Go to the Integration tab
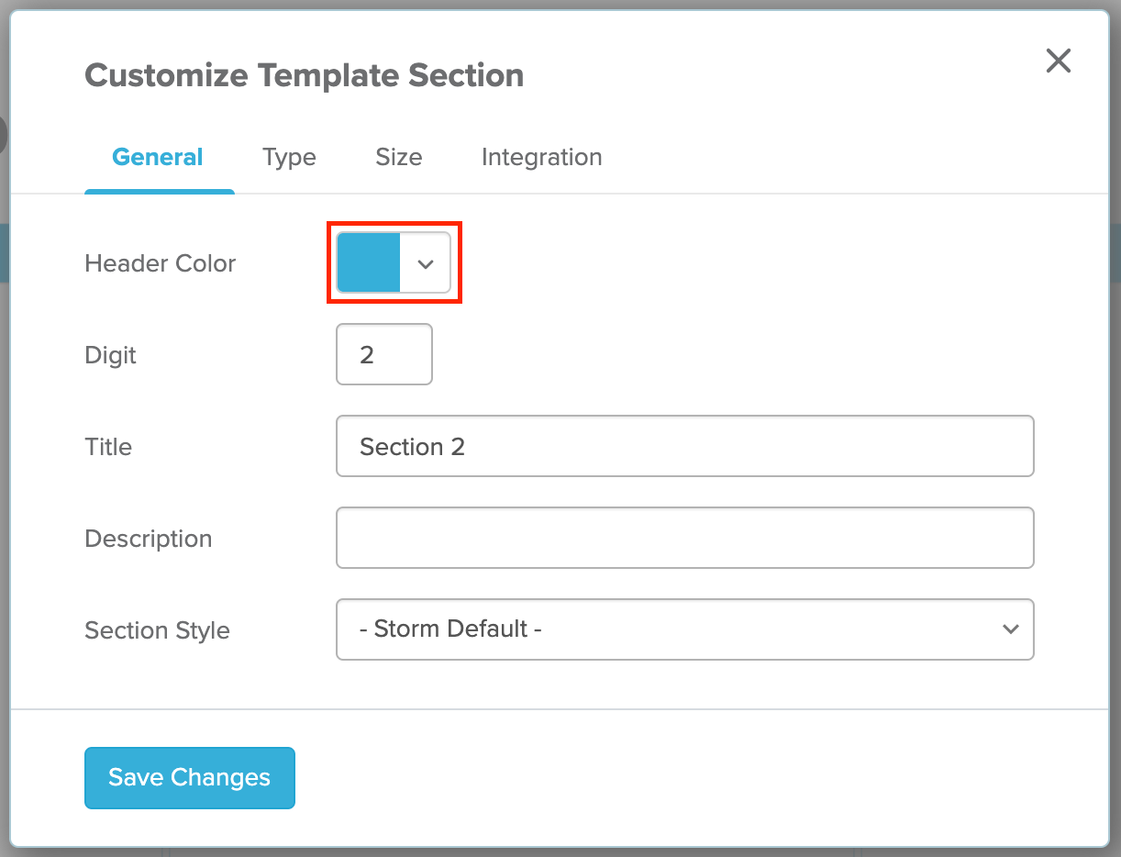Screen dimensions: 1121x857 [x=542, y=157]
